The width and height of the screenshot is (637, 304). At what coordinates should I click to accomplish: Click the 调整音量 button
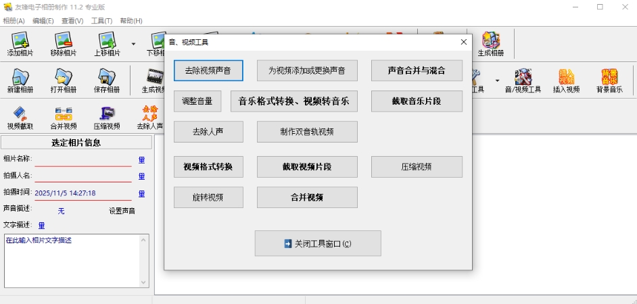point(197,101)
